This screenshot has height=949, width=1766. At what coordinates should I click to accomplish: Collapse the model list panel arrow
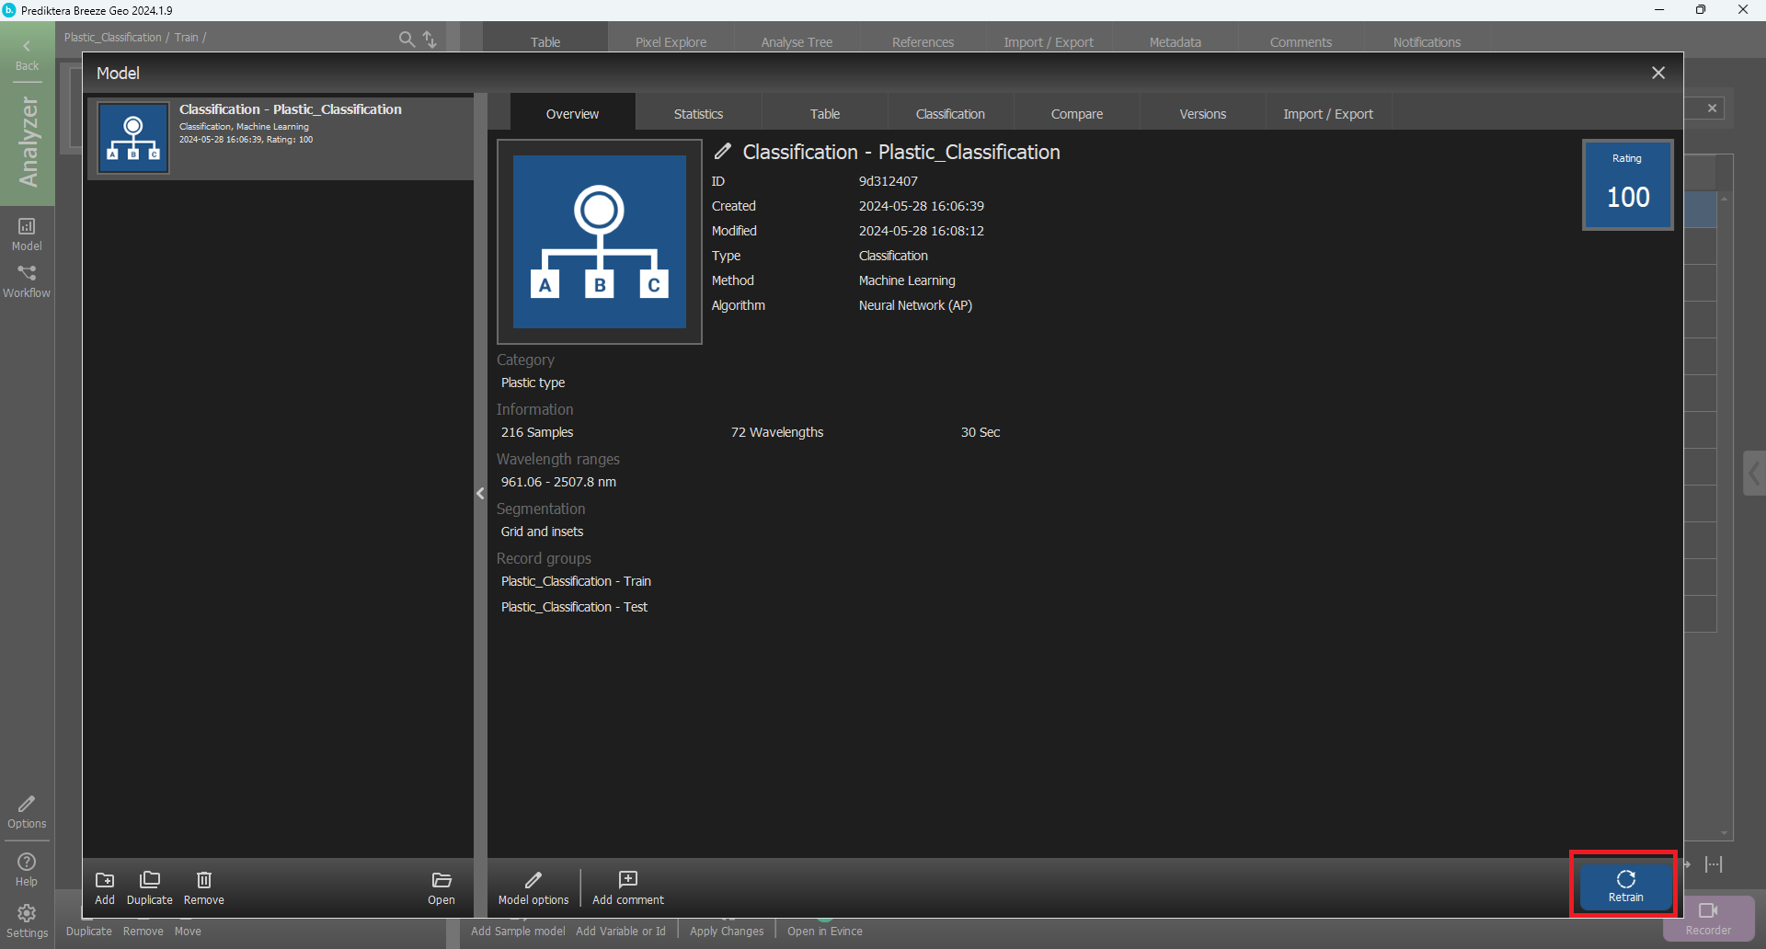(x=480, y=494)
